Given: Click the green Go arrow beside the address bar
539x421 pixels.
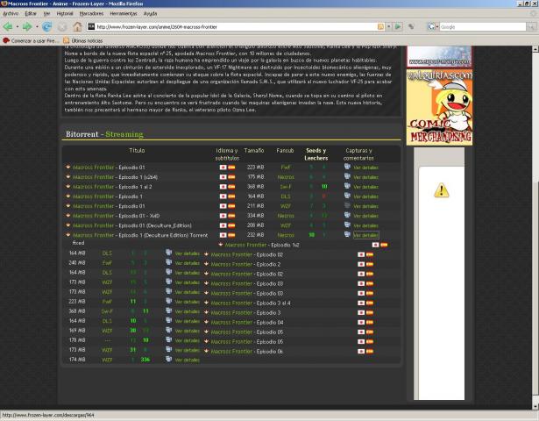Looking at the screenshot, I should click(x=398, y=26).
